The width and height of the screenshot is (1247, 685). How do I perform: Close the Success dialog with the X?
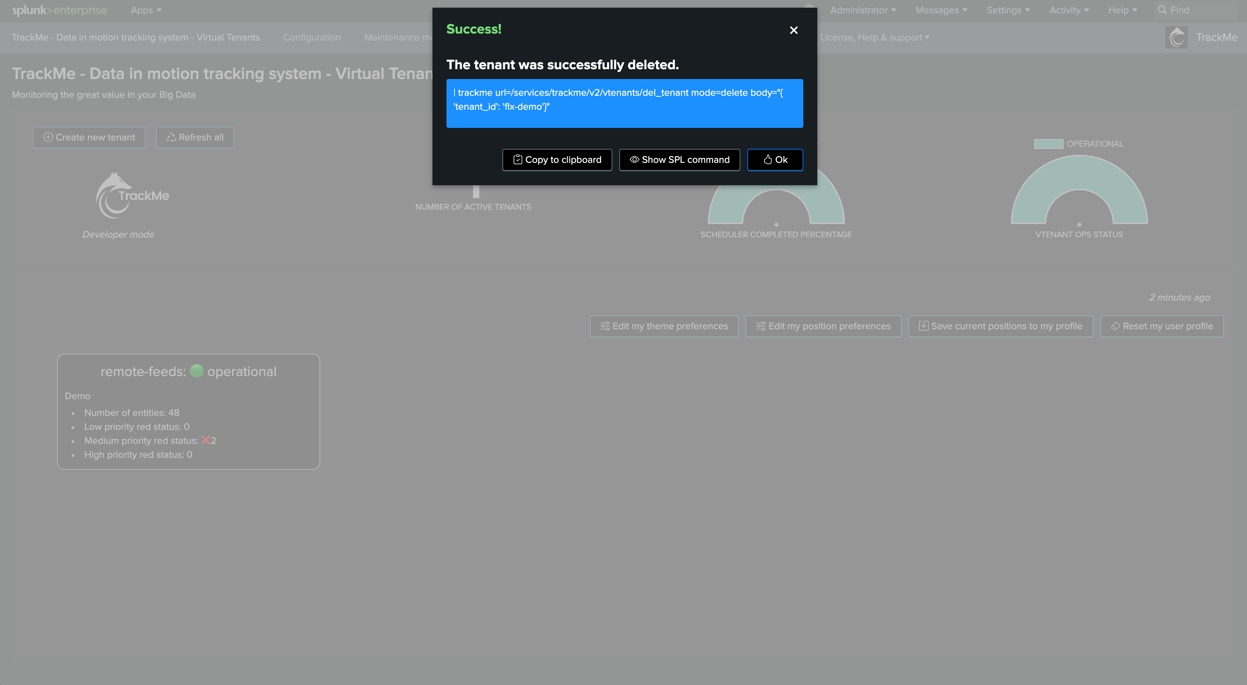(794, 30)
